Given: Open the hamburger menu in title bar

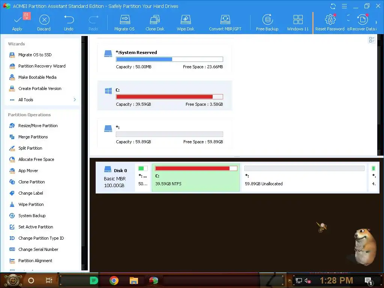Looking at the screenshot, I should pyautogui.click(x=344, y=6).
